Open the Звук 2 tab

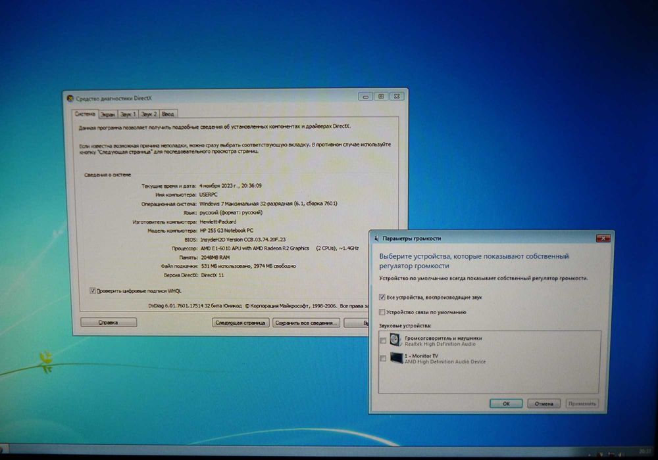(149, 114)
